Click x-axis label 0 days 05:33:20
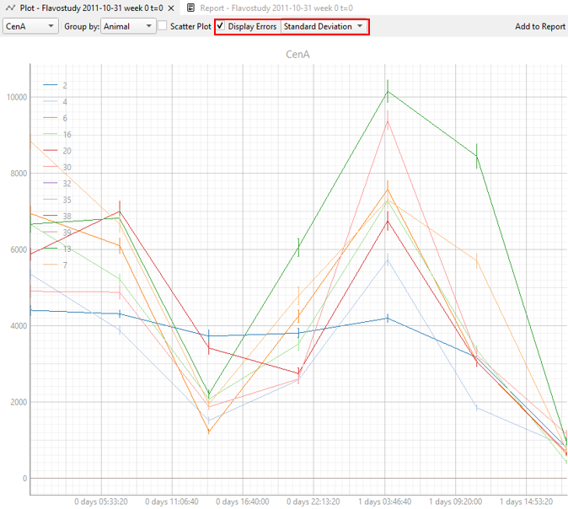Image resolution: width=568 pixels, height=509 pixels. [x=101, y=501]
